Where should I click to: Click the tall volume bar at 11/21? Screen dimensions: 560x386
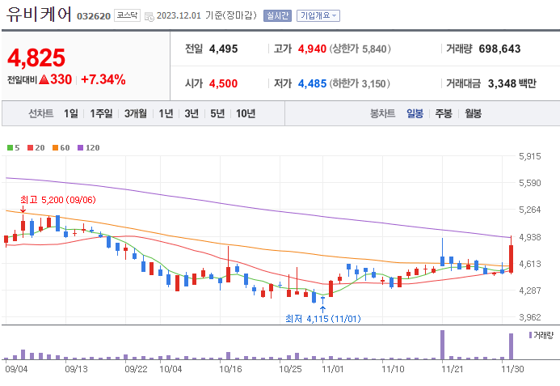click(443, 345)
